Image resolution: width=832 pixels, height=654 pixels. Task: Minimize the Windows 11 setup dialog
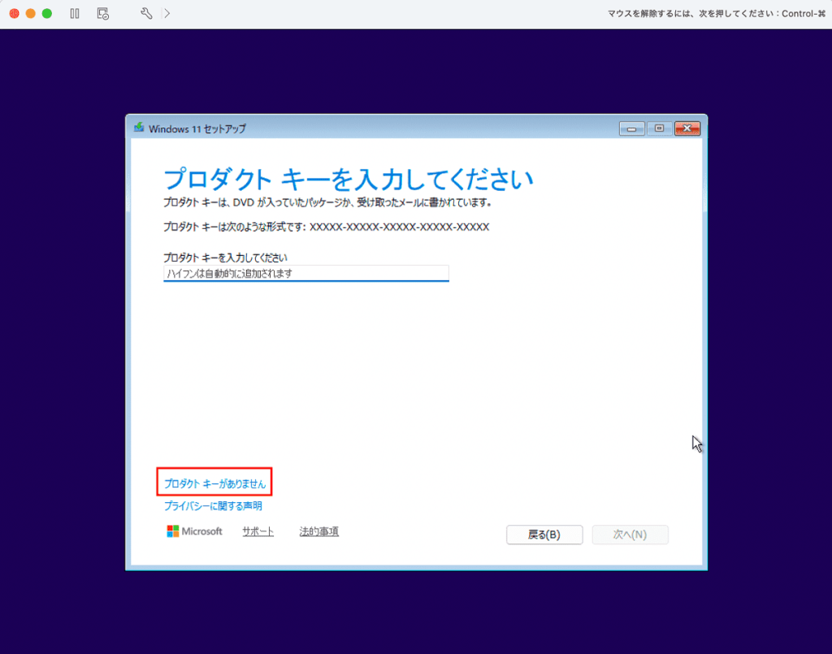pos(631,128)
